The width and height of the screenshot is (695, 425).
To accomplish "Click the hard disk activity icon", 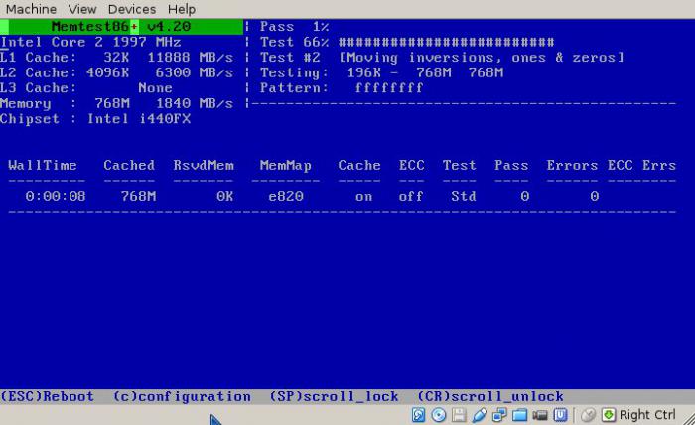I will 418,415.
